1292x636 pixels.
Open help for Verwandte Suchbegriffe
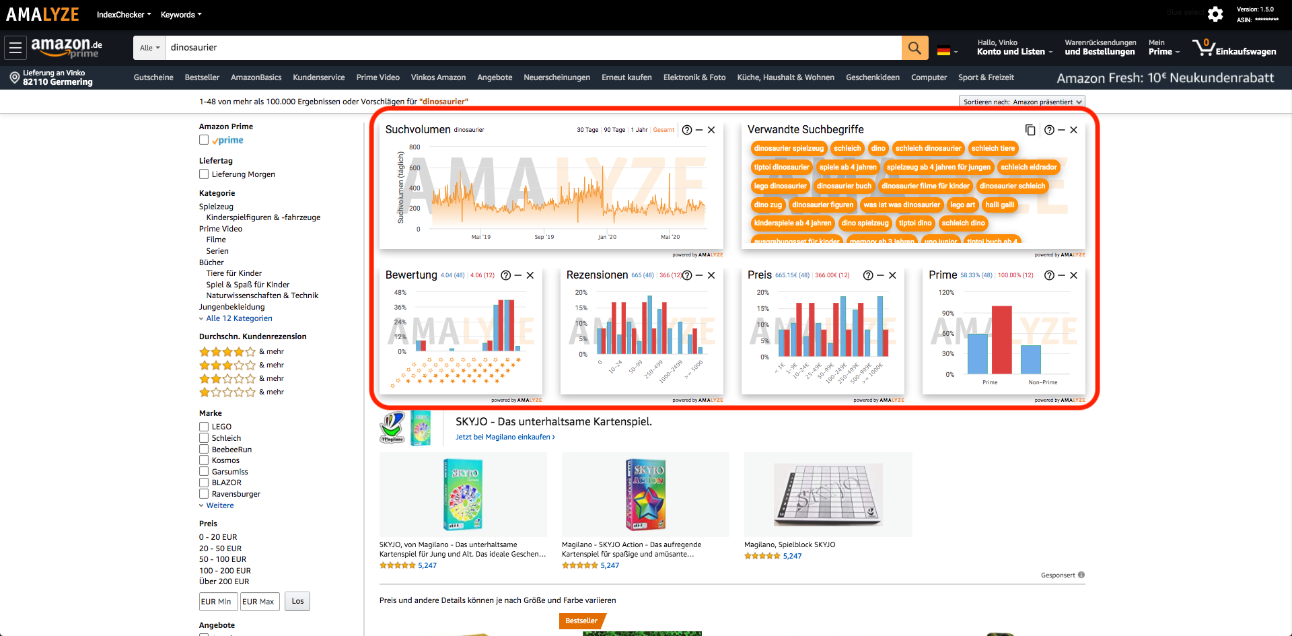click(1049, 130)
